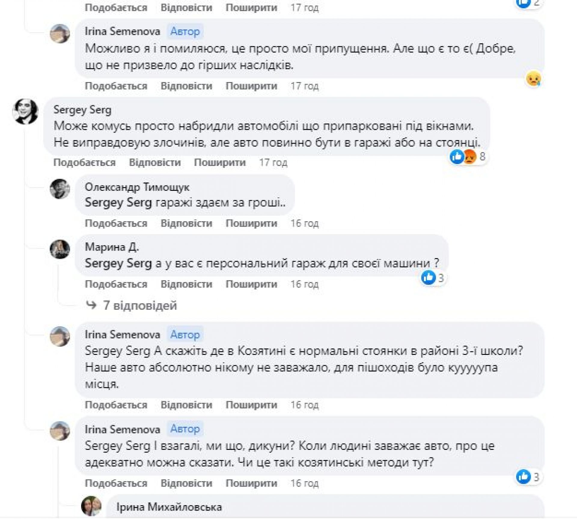Click Ірина Михайловська's name link
The image size is (577, 519).
169,507
